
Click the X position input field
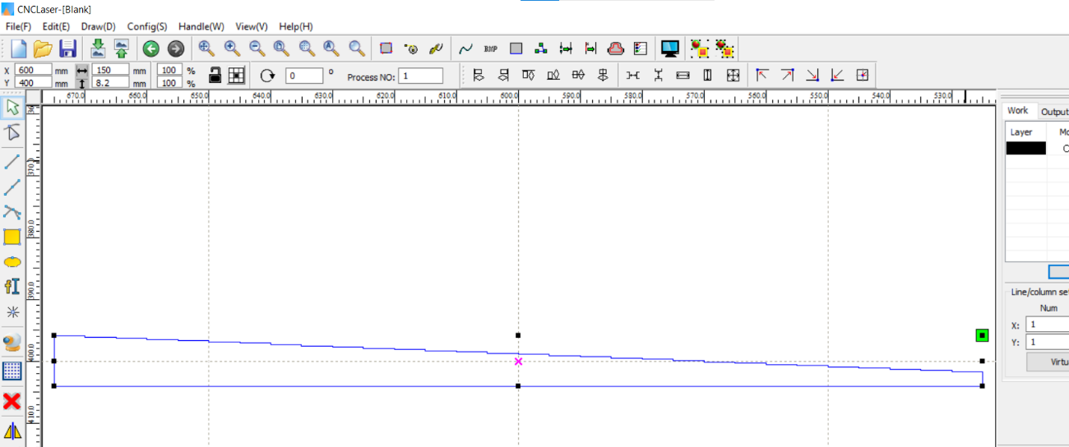click(33, 71)
